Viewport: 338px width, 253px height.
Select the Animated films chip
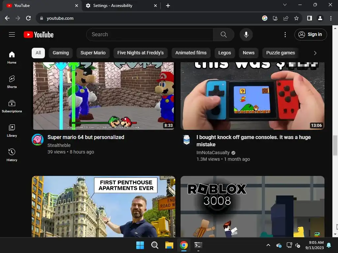coord(191,53)
